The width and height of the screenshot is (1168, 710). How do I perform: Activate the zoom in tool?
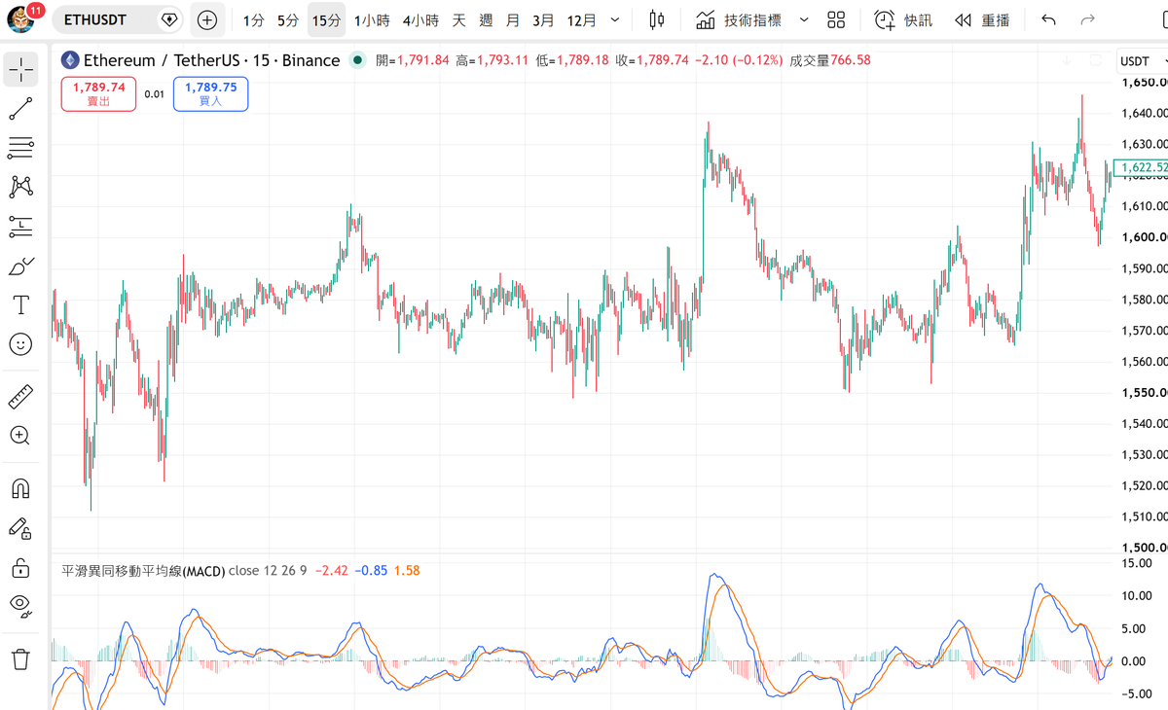(x=20, y=436)
